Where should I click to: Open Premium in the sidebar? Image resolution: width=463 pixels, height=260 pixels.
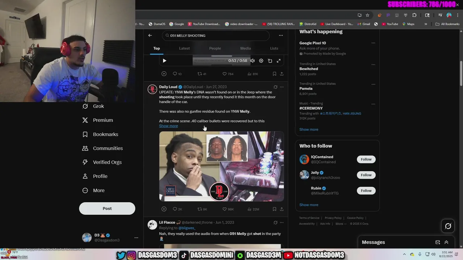point(98,120)
